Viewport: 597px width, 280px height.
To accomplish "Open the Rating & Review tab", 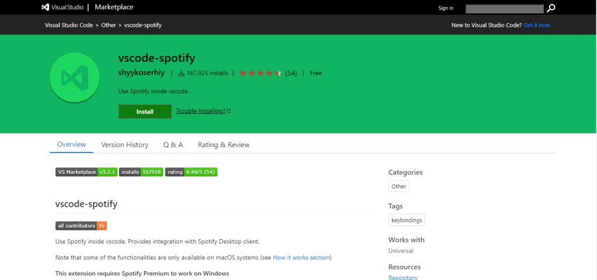I will tap(224, 145).
